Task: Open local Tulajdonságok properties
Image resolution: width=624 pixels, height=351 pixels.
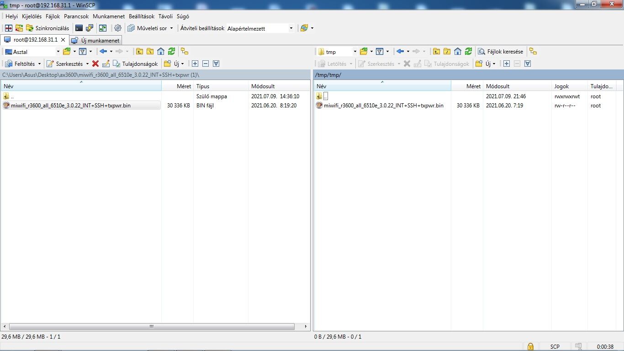Action: (x=136, y=64)
